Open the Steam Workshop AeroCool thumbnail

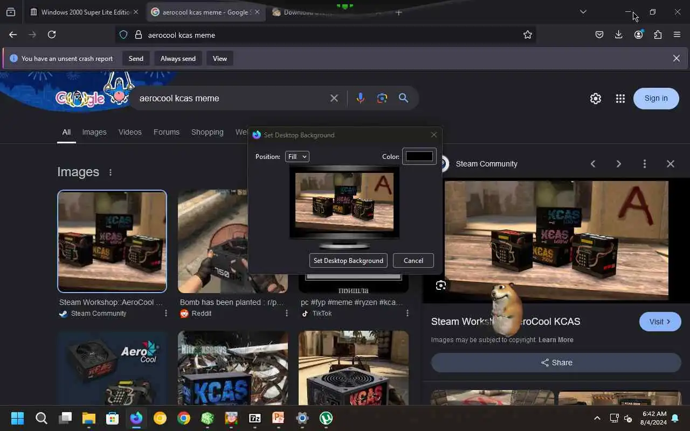112,241
